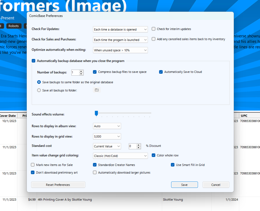
Task: Expand Optimize automatically when exiting dropdown
Action: click(x=120, y=50)
